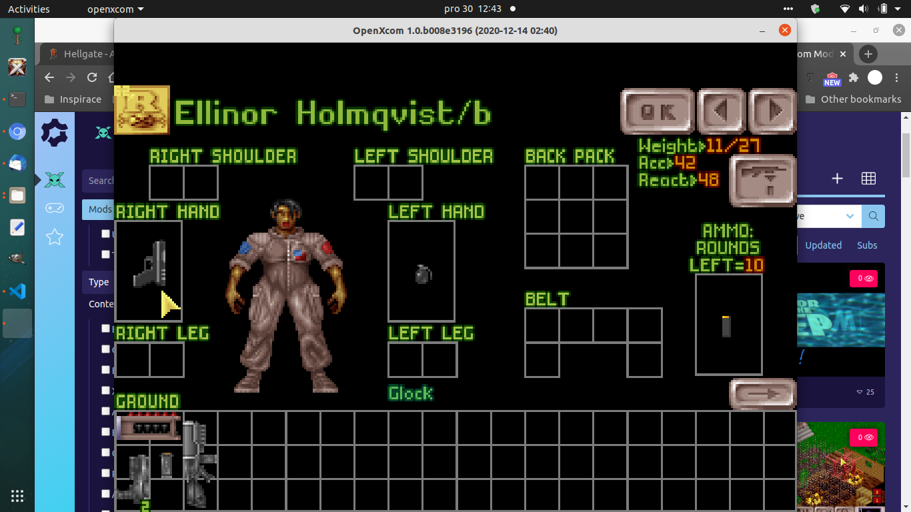Open the Chrome extensions puzzle icon
Image resolution: width=911 pixels, height=512 pixels.
click(854, 77)
